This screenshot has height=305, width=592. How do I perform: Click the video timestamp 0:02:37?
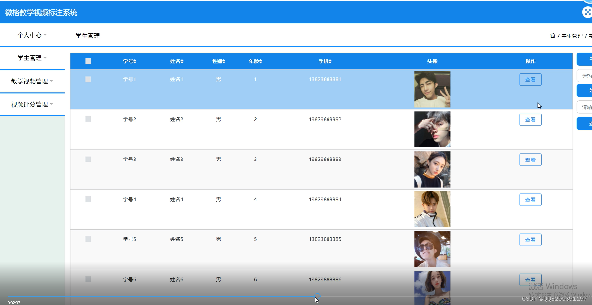[x=14, y=303]
